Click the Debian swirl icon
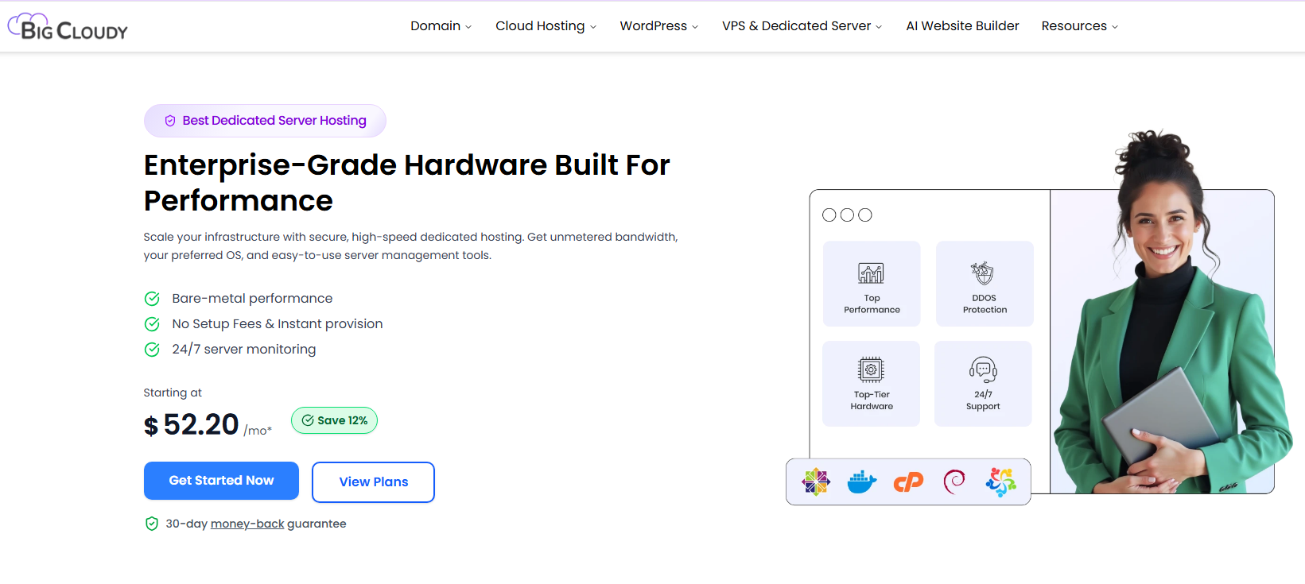The width and height of the screenshot is (1305, 584). point(954,482)
